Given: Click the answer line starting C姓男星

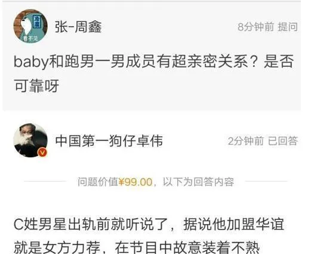Looking at the screenshot, I should (x=149, y=224).
